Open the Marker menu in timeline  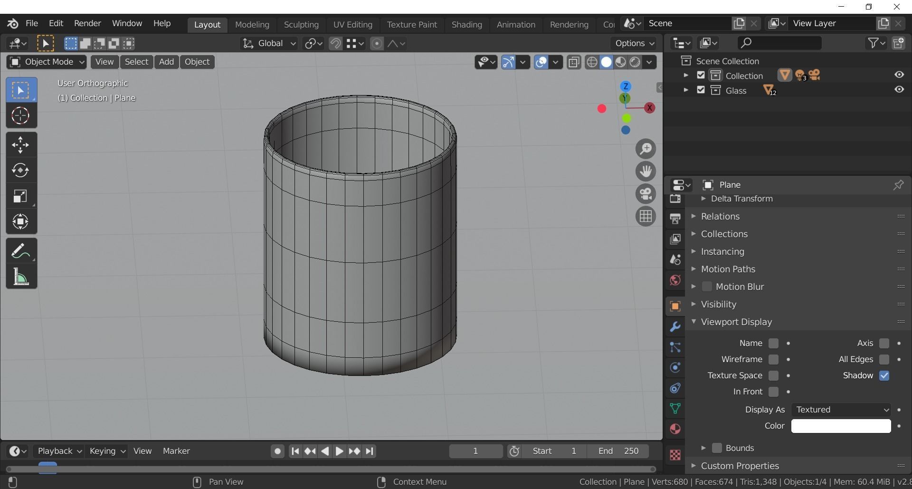click(176, 451)
